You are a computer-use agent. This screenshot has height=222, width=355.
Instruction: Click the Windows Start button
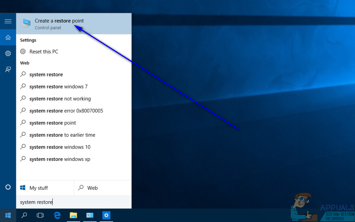click(x=8, y=215)
